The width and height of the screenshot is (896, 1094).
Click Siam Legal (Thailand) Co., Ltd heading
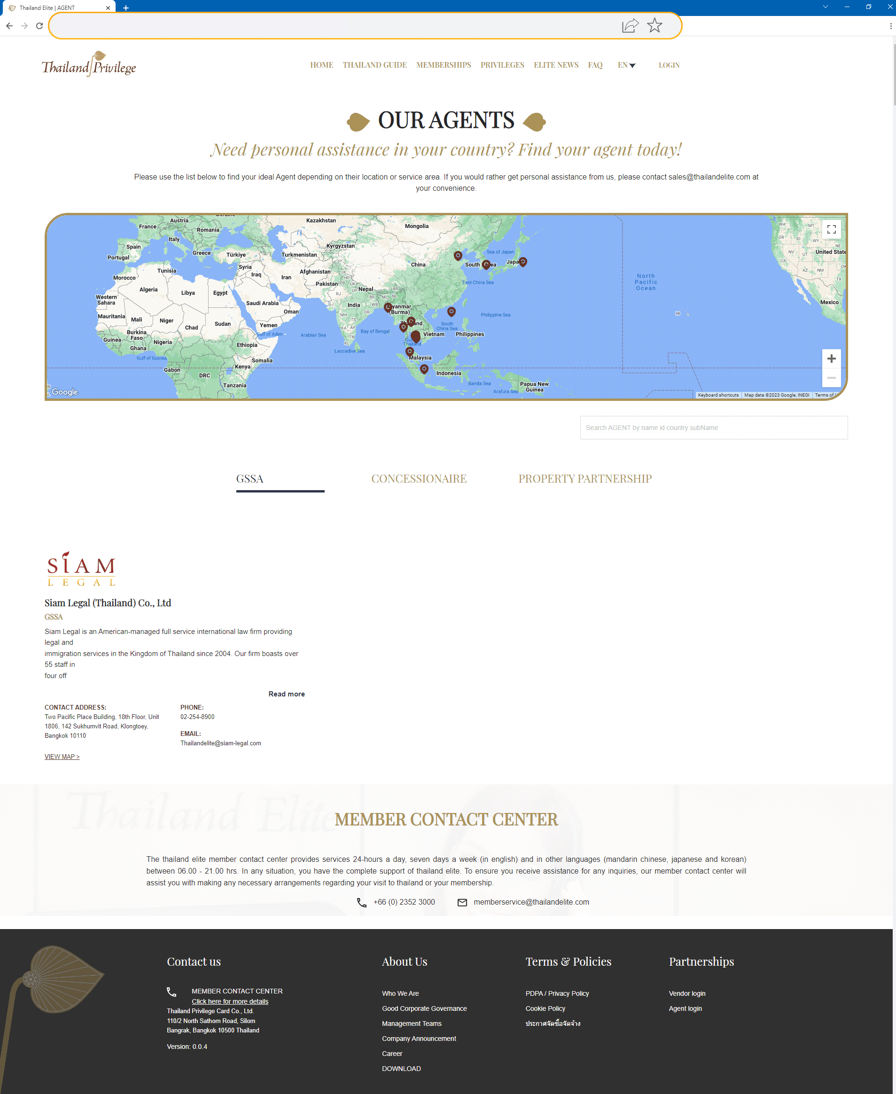[107, 602]
